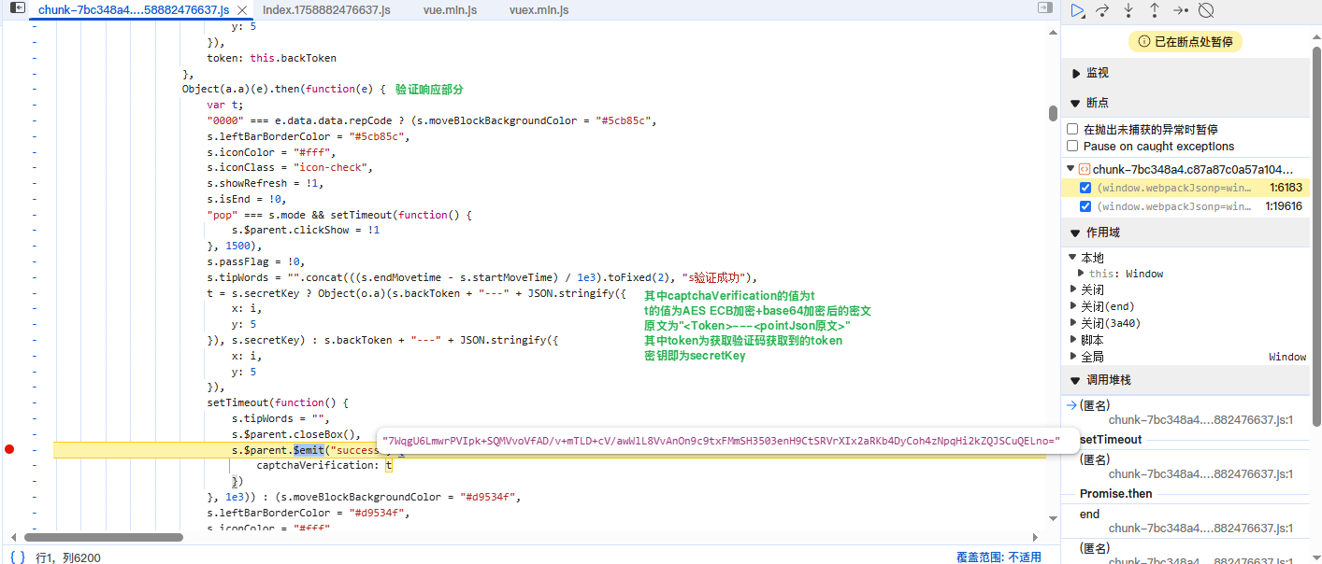Resume script execution with the play icon
This screenshot has height=564, width=1322.
coord(1078,9)
